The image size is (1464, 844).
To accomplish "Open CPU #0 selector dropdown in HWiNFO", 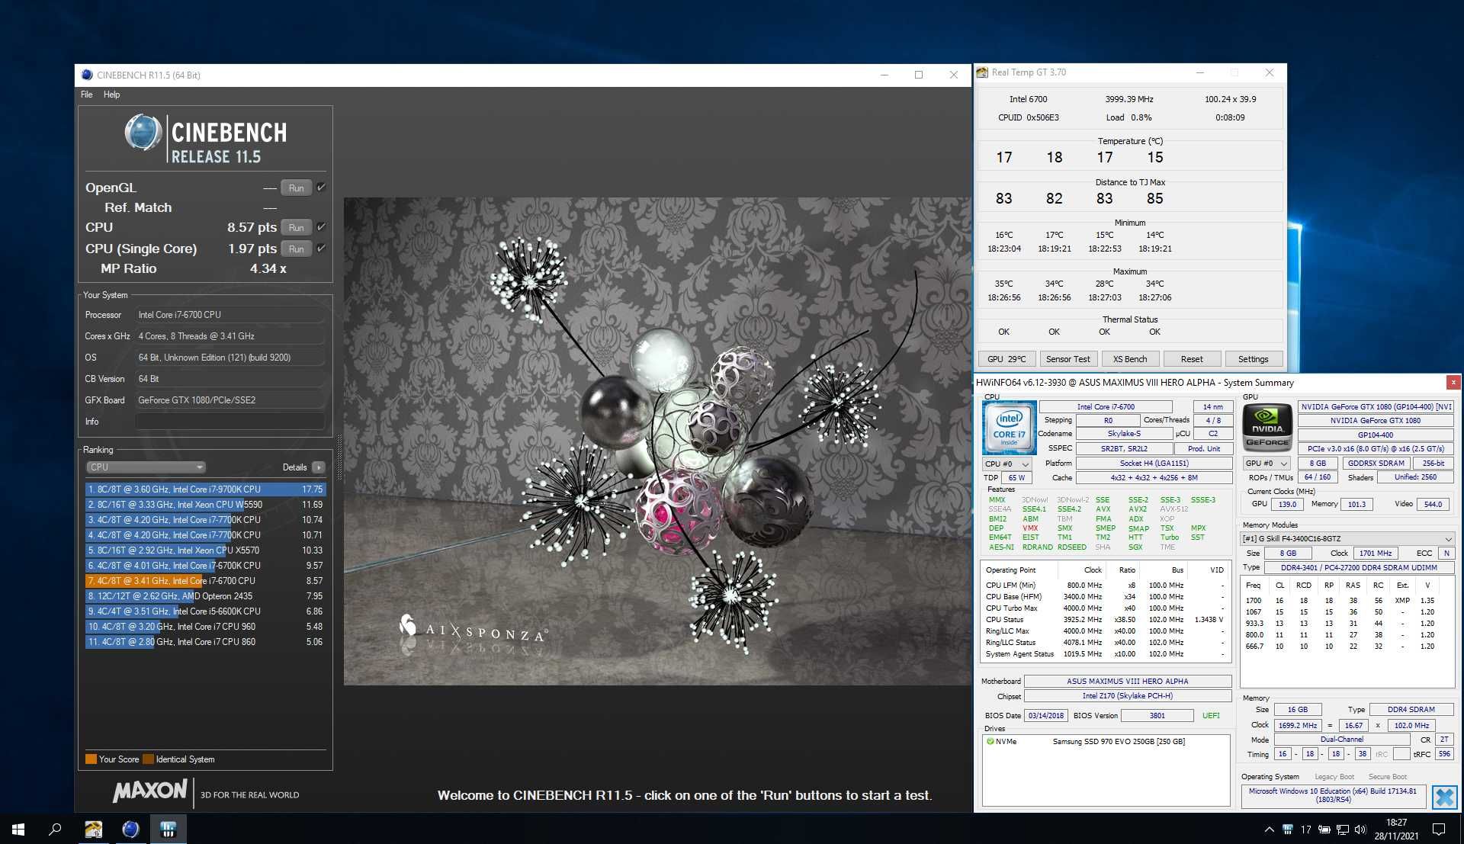I will [1006, 464].
